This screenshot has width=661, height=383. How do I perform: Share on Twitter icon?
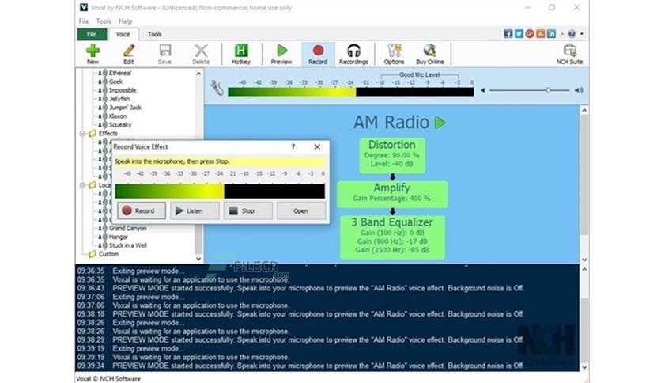(519, 34)
